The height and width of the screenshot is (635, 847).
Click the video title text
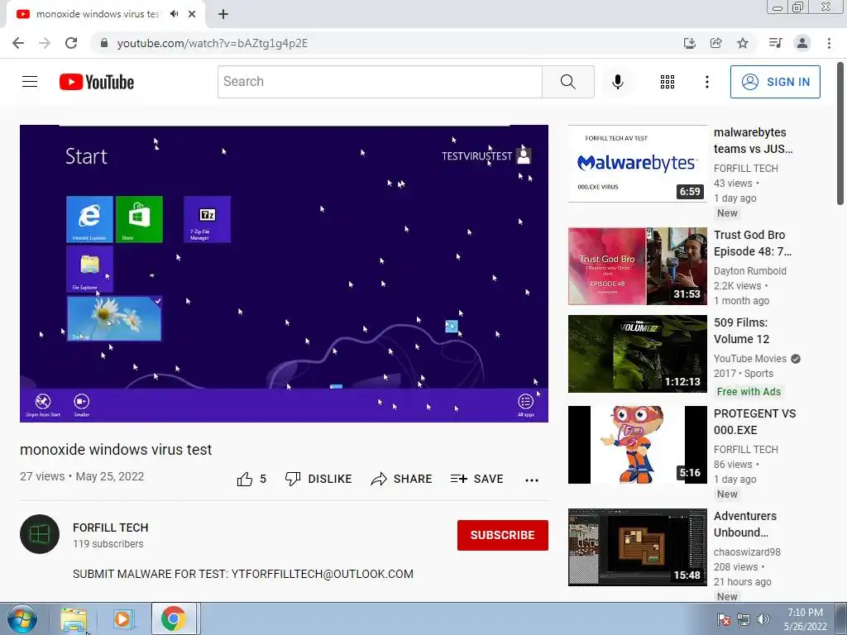[x=116, y=449]
